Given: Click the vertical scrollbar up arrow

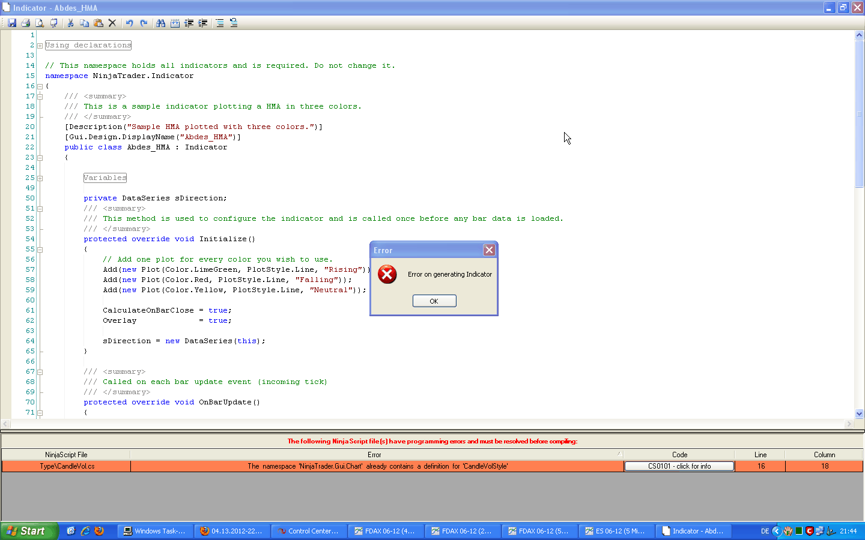Looking at the screenshot, I should tap(859, 35).
